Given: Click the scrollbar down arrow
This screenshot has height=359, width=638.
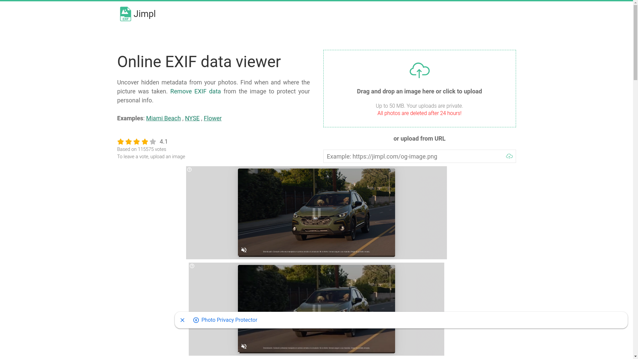Looking at the screenshot, I should tap(635, 356).
